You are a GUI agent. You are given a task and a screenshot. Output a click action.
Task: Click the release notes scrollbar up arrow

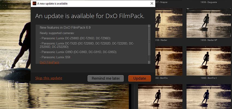point(149,26)
